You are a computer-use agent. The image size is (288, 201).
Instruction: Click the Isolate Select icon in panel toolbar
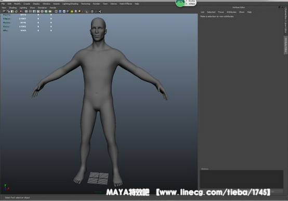tap(86, 11)
